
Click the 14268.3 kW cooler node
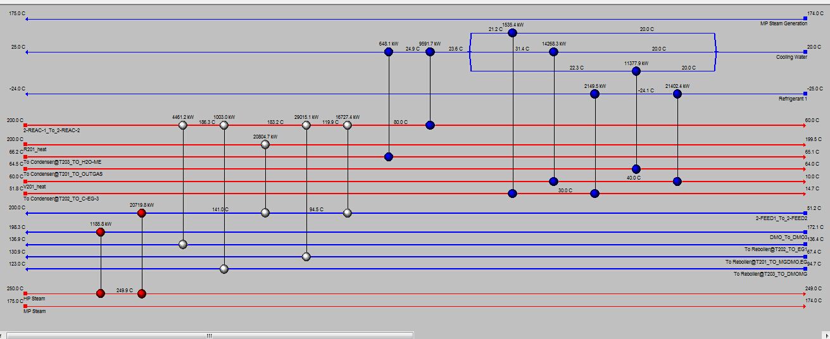click(x=553, y=52)
